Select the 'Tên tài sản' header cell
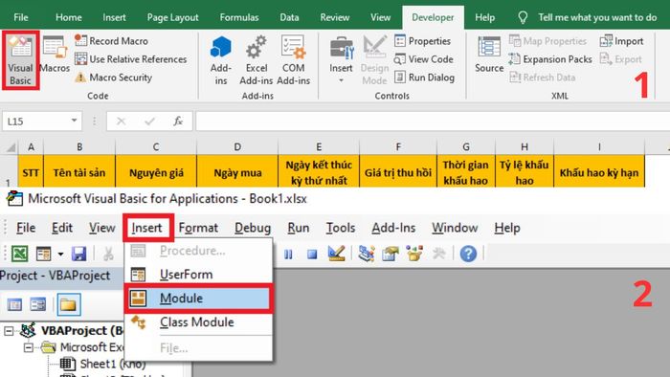The width and height of the screenshot is (670, 377). (79, 171)
